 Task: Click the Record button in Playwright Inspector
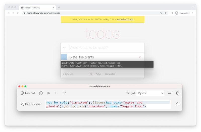[28, 93]
